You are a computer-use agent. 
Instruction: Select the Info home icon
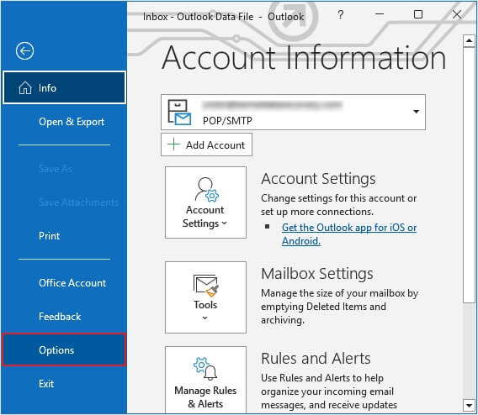25,88
